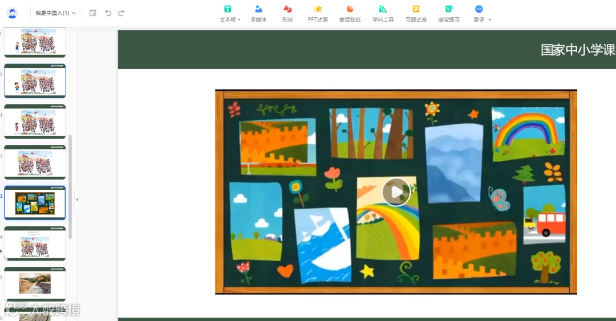The image size is (616, 321).
Task: Open the 习题试卷 exercises tool
Action: [x=416, y=14]
